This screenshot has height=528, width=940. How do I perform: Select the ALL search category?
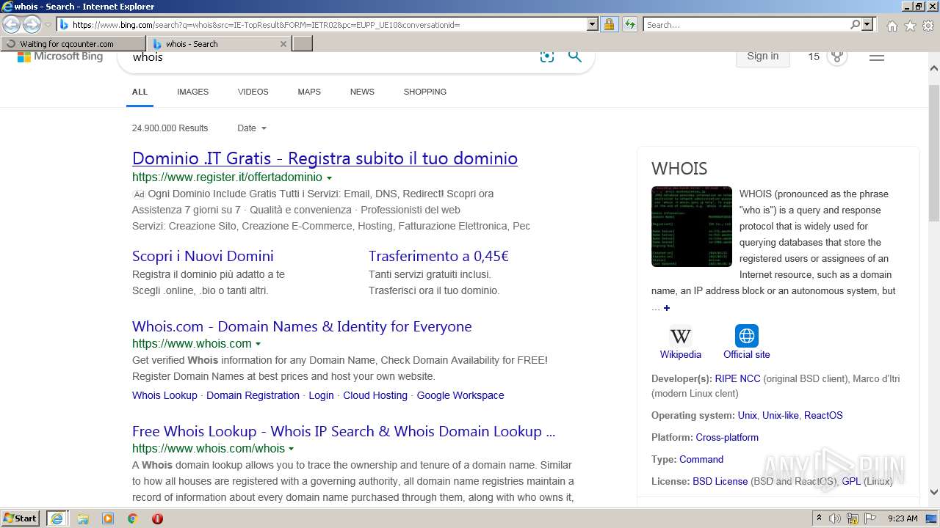pyautogui.click(x=140, y=92)
